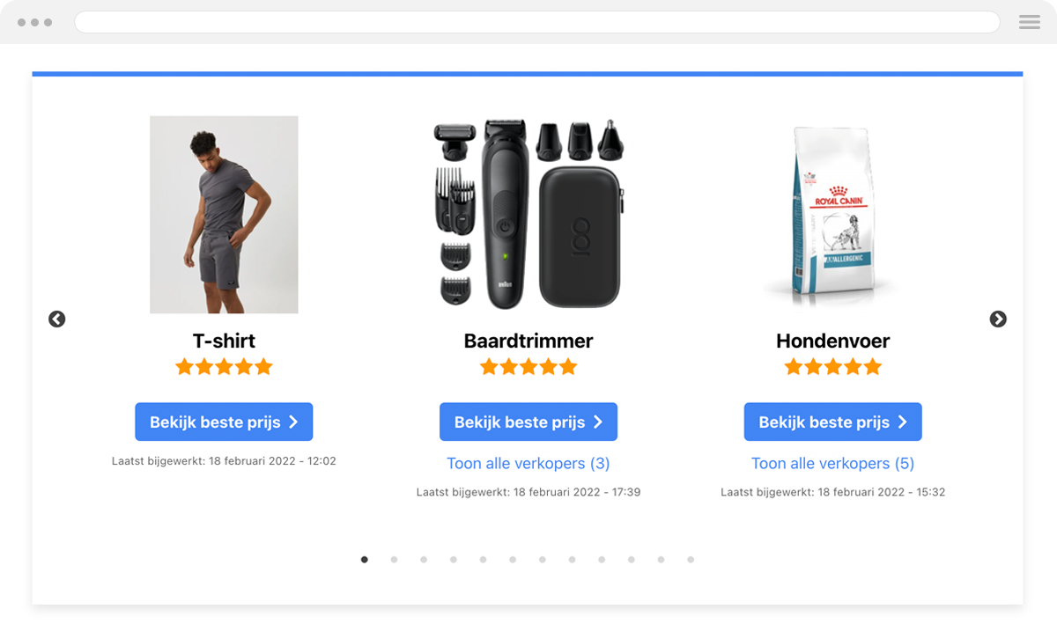The image size is (1057, 639).
Task: Click Bekijk beste prijs for the Baardtrimmer
Action: pyautogui.click(x=528, y=422)
